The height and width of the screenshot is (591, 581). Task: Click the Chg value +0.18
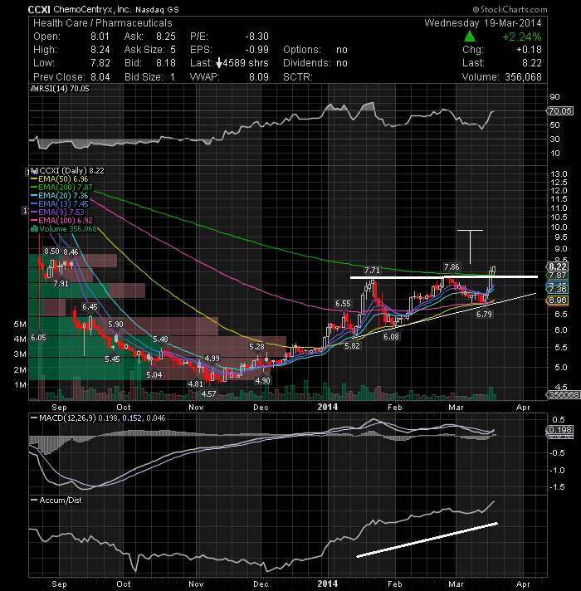coord(529,50)
